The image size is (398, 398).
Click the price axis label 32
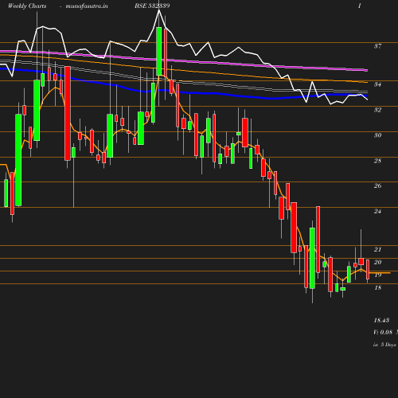pyautogui.click(x=377, y=110)
